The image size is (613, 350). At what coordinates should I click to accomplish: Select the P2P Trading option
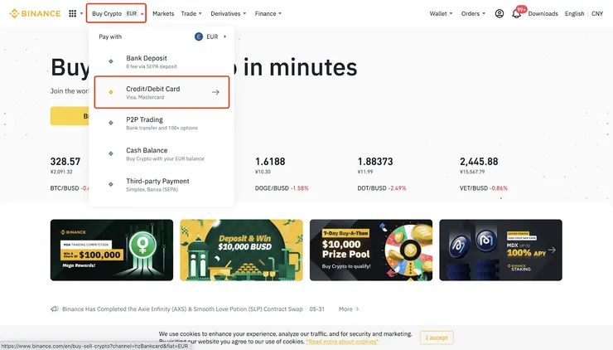click(162, 123)
